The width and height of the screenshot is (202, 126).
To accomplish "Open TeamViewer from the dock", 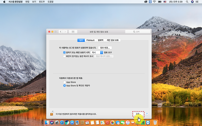I will [148, 123].
